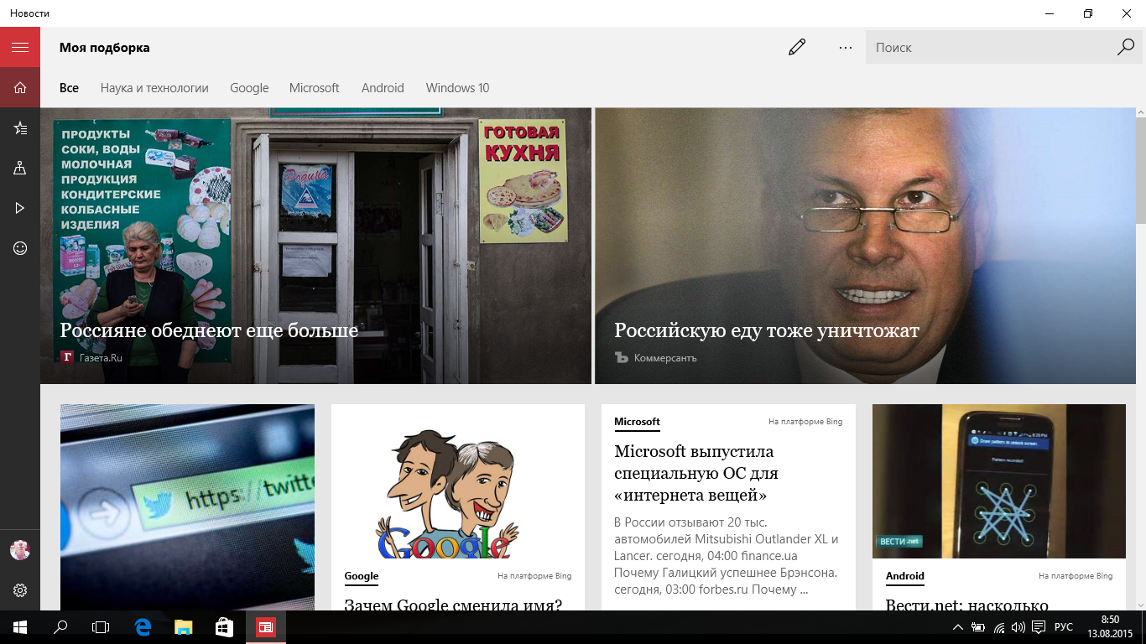Open Action Center notifications icon
Image resolution: width=1146 pixels, height=644 pixels.
1039,627
